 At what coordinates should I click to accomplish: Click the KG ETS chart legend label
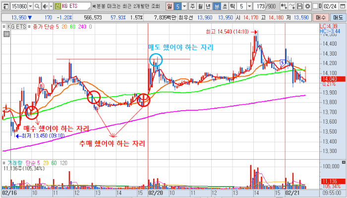[x=16, y=27]
